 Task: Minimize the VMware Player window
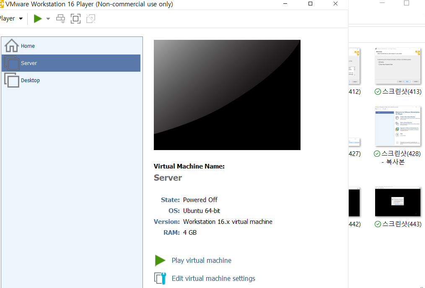285,4
